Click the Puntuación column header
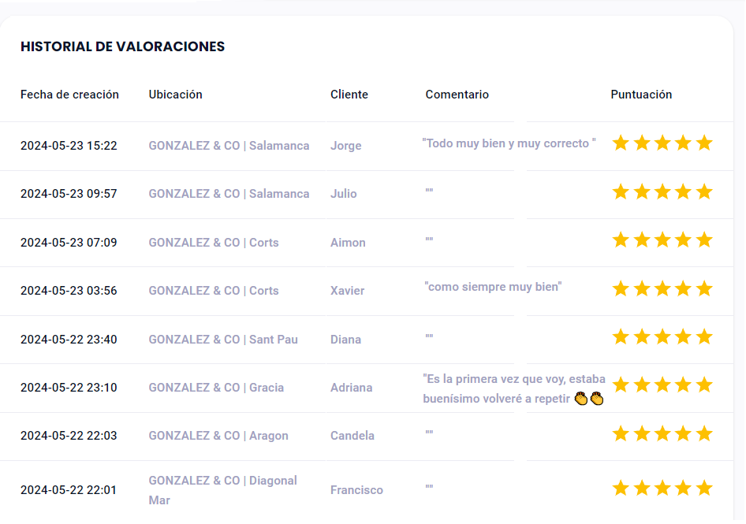This screenshot has width=746, height=524. click(x=641, y=95)
